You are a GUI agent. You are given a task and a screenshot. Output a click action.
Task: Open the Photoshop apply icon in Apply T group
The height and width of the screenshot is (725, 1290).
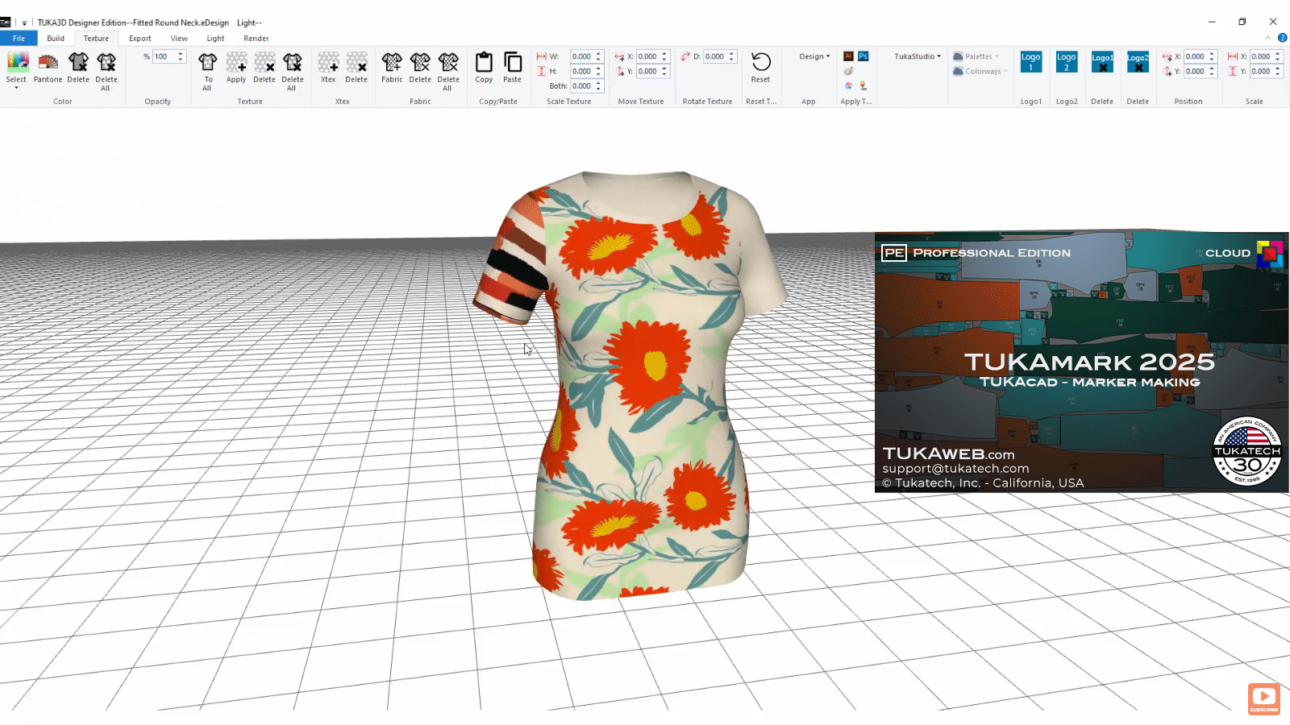[x=862, y=56]
